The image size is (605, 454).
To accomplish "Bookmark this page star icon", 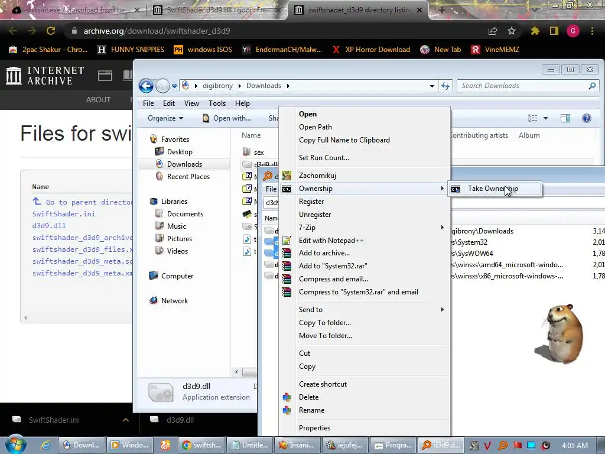I will point(512,31).
